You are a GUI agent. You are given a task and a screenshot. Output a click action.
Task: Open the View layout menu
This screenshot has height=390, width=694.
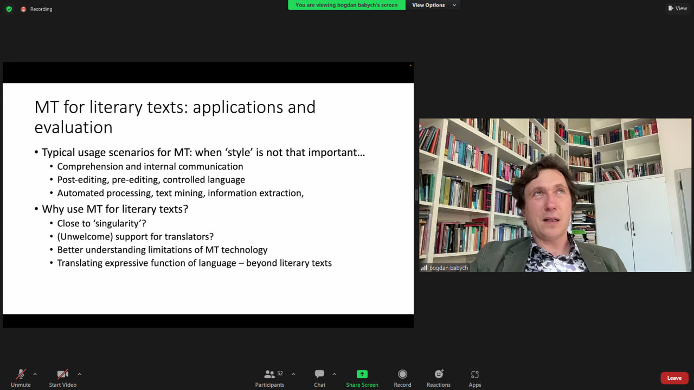coord(678,8)
